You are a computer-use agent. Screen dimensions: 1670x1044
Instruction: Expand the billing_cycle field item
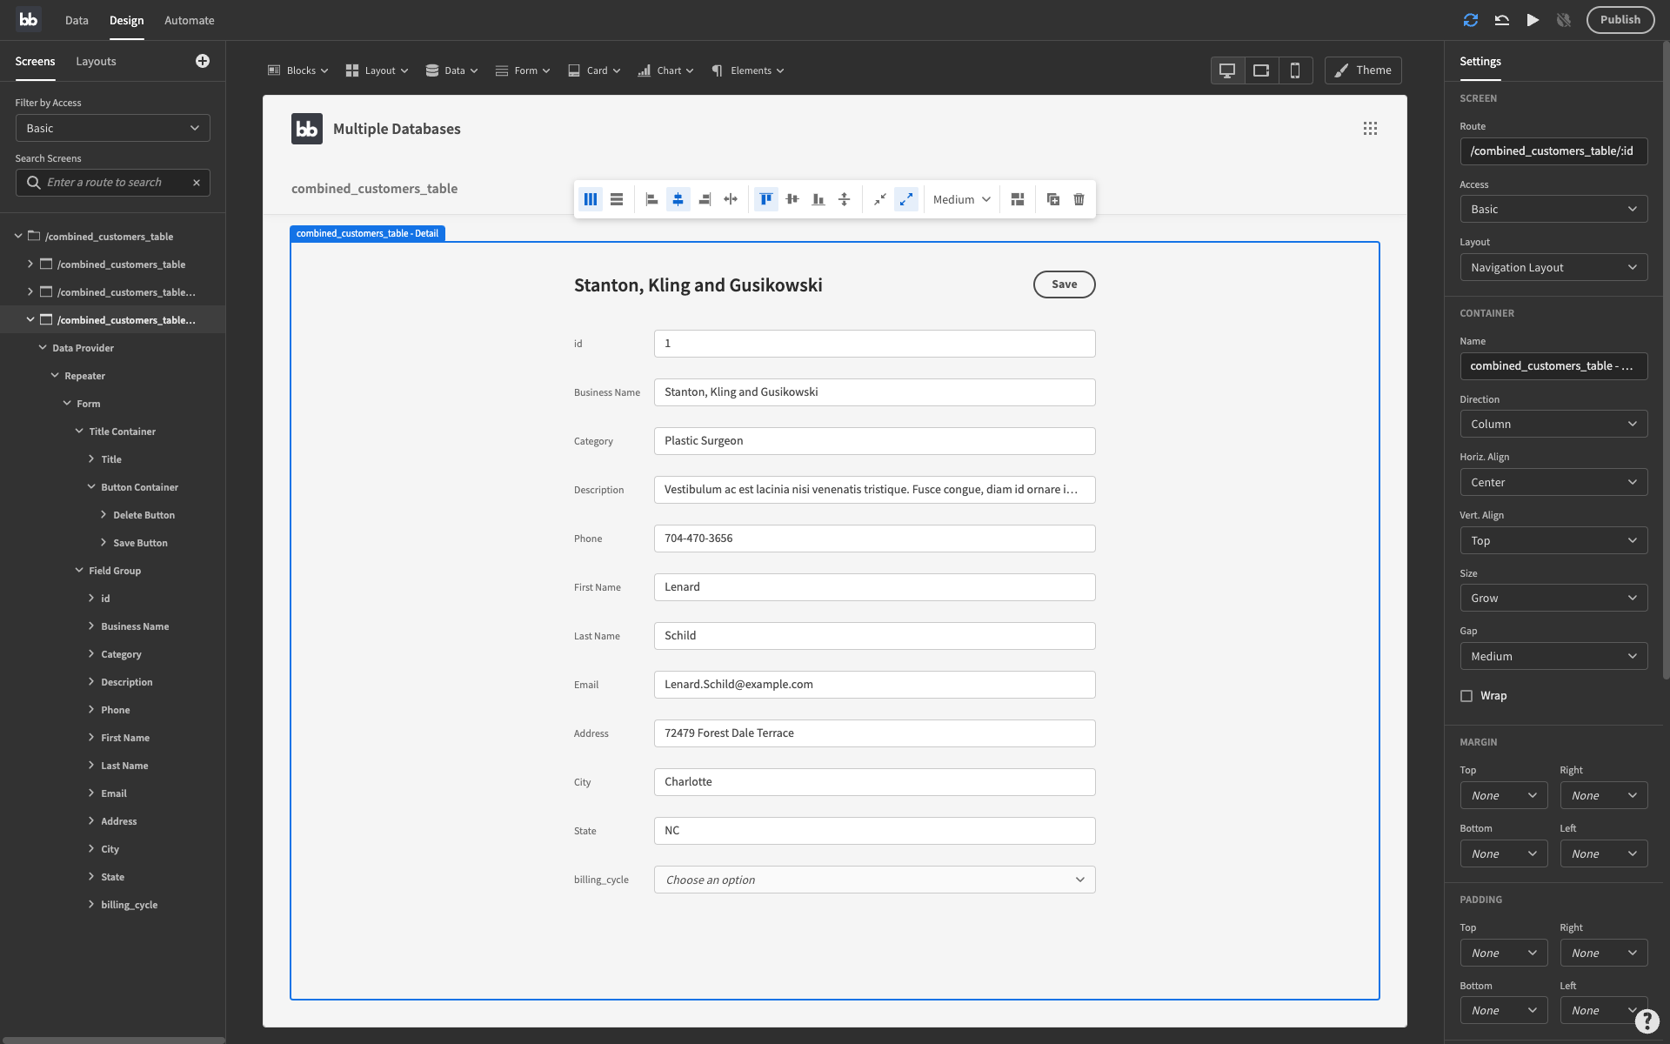pyautogui.click(x=90, y=903)
